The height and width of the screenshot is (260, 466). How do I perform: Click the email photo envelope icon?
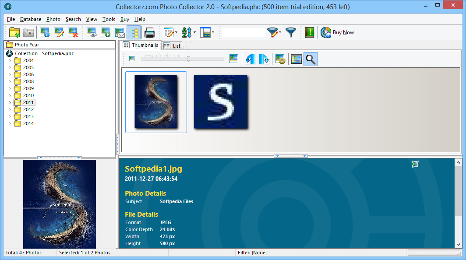[x=120, y=32]
